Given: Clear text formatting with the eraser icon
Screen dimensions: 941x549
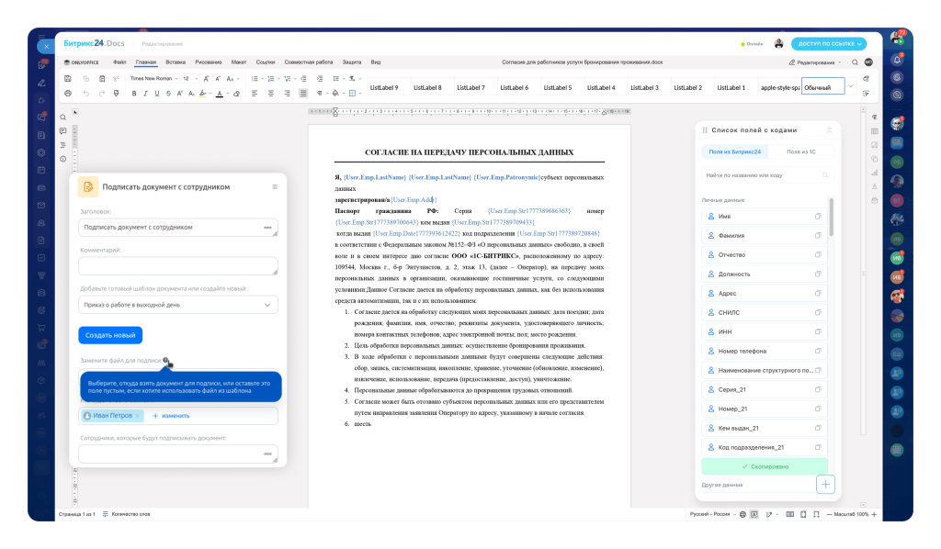Looking at the screenshot, I should [236, 94].
